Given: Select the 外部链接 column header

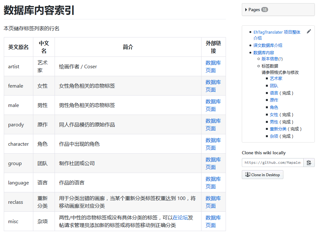Looking at the screenshot, I should tap(214, 47).
